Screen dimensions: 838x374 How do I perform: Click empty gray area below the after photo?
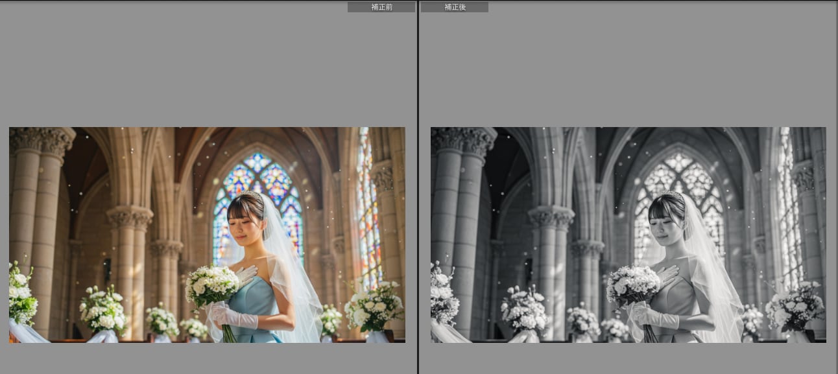coord(628,358)
